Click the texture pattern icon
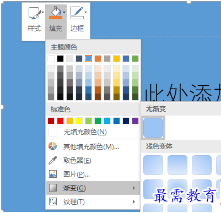Screen dimensions: 221x213 53,201
